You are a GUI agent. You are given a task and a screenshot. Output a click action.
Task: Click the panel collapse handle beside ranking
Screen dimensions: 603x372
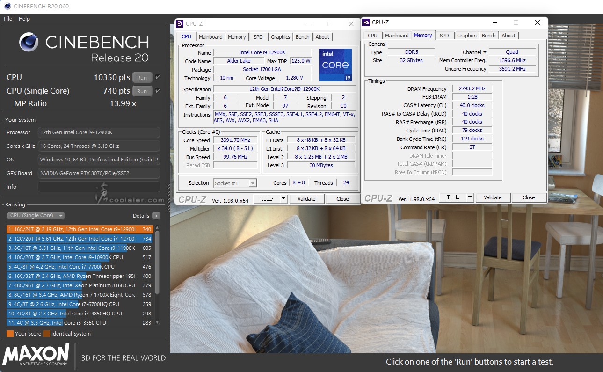168,197
